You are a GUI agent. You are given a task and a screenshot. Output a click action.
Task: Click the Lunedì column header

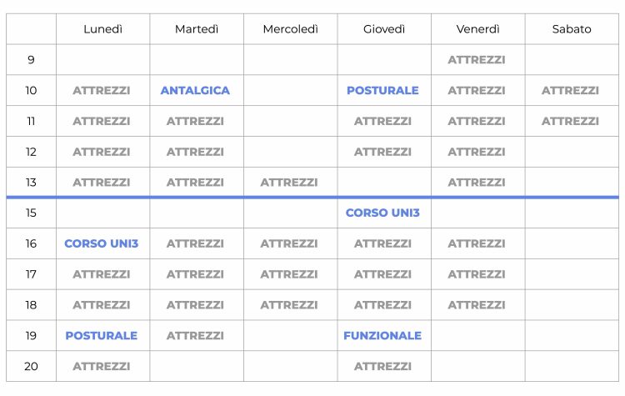point(102,29)
